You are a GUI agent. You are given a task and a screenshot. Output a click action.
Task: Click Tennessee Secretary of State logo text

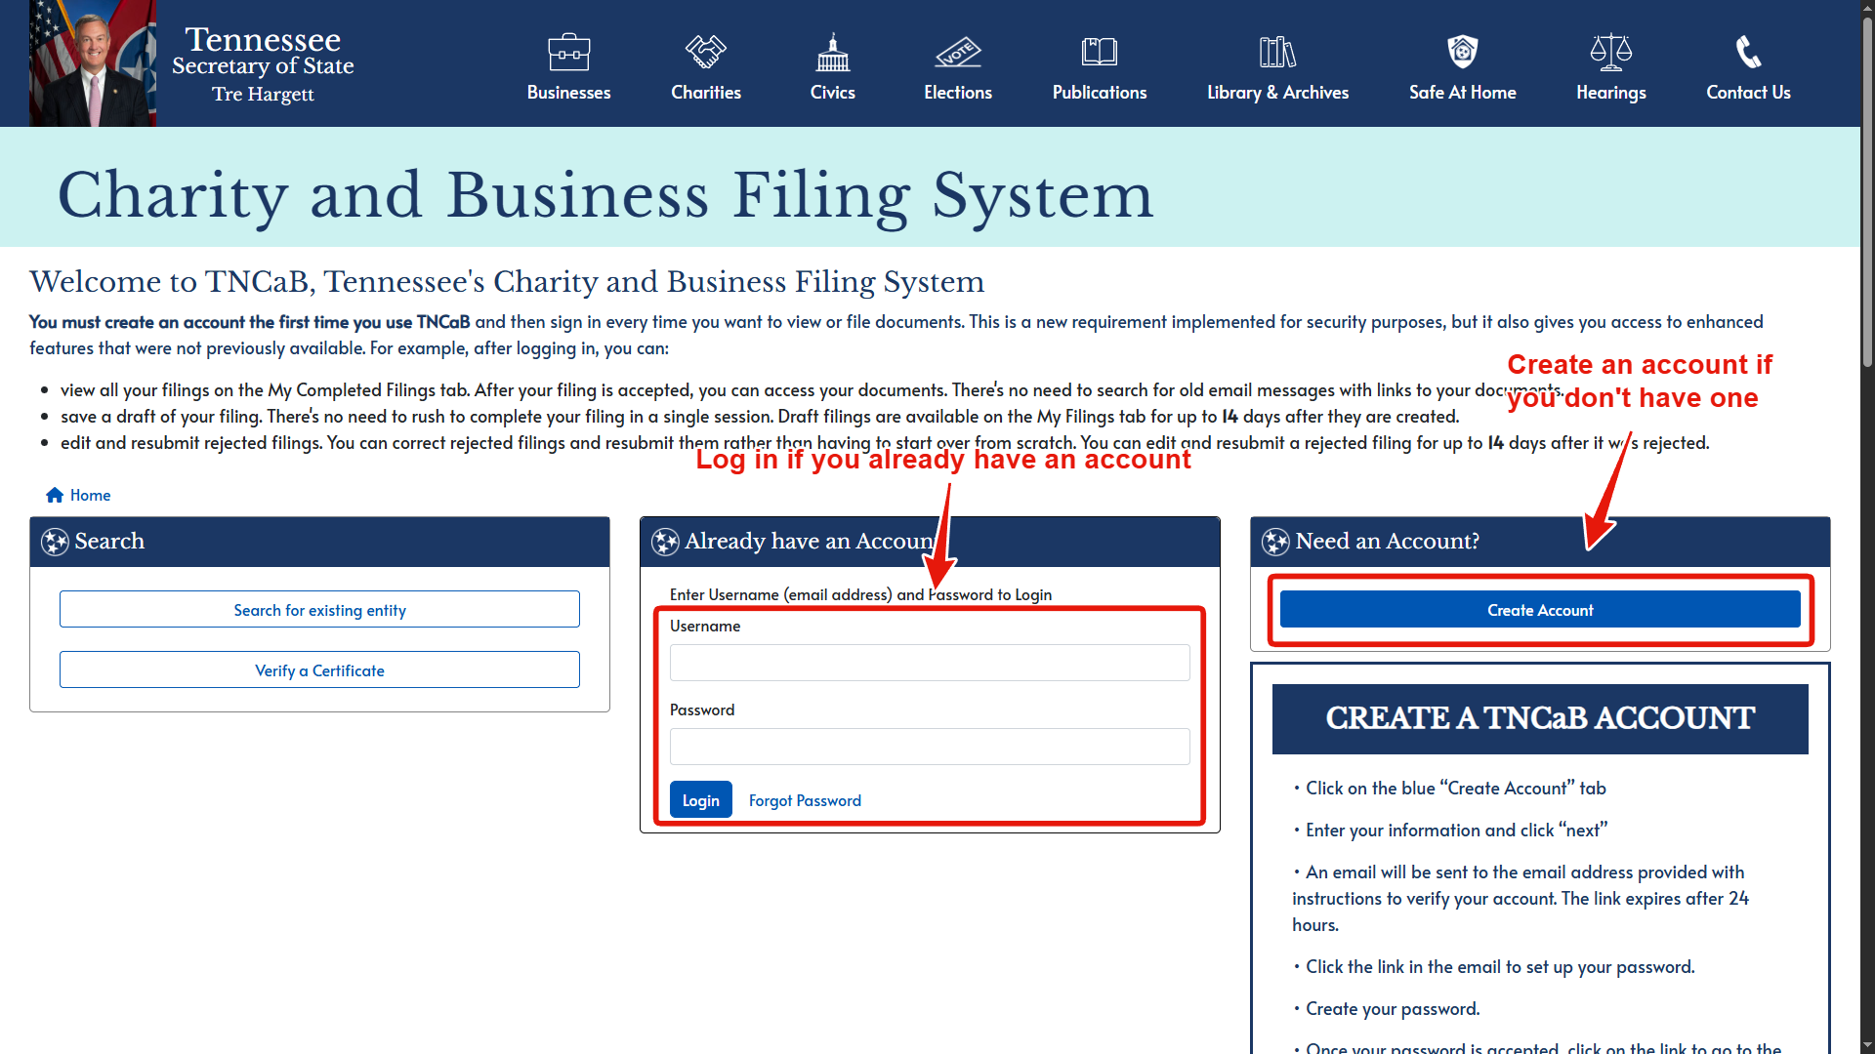click(x=263, y=64)
